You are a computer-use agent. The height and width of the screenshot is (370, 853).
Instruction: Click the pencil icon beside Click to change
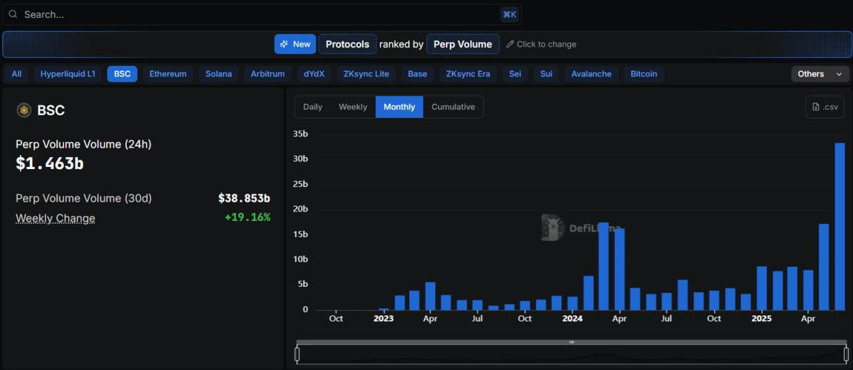tap(510, 44)
